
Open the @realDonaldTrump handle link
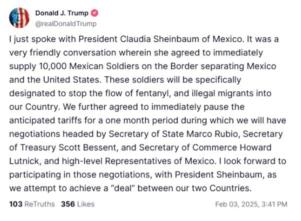pos(66,24)
